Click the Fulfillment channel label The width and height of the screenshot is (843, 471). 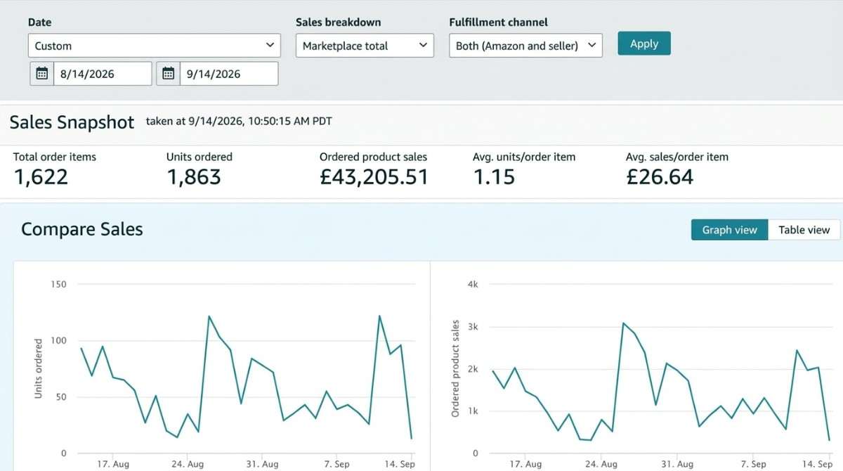[x=499, y=22]
